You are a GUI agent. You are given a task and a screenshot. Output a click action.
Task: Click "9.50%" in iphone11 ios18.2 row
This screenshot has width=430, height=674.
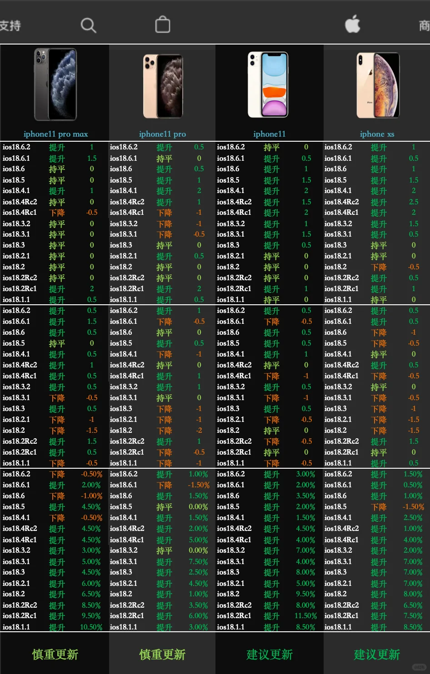click(306, 594)
